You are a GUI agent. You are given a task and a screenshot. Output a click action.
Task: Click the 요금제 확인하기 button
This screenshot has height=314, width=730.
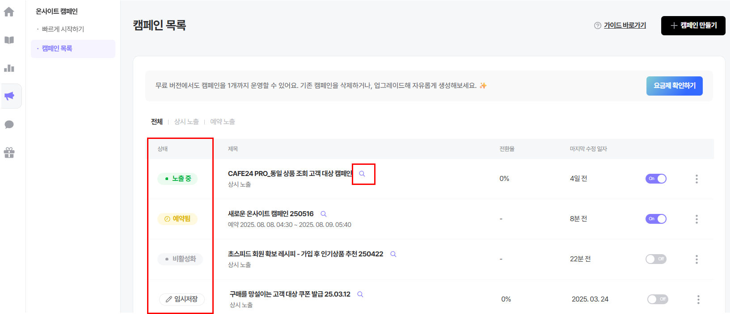(x=675, y=86)
